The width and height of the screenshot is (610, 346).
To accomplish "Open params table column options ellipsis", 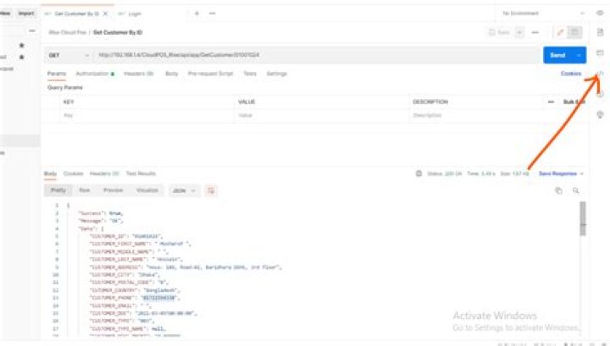I will tap(551, 102).
